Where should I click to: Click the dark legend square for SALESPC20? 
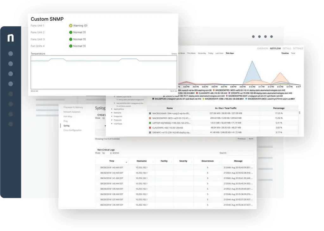point(153,99)
